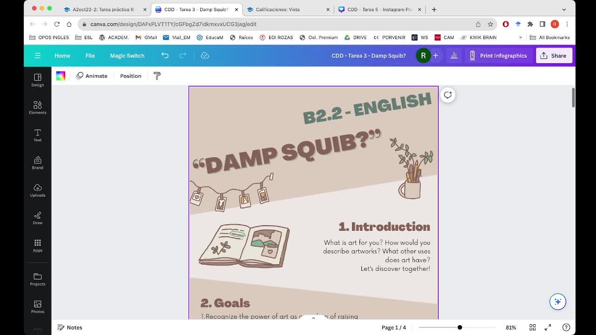The height and width of the screenshot is (335, 596).
Task: Open the page background color swatch
Action: pos(61,76)
